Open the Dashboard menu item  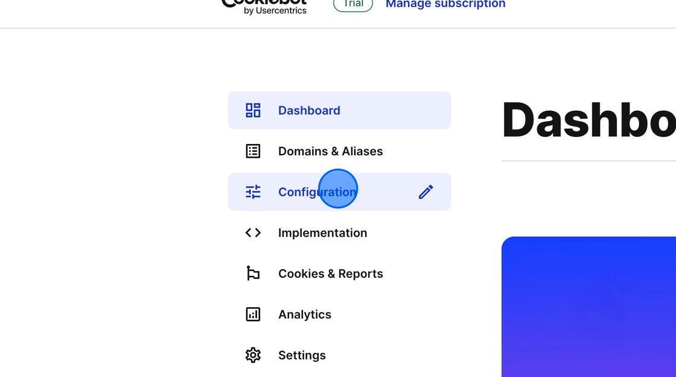tap(309, 110)
